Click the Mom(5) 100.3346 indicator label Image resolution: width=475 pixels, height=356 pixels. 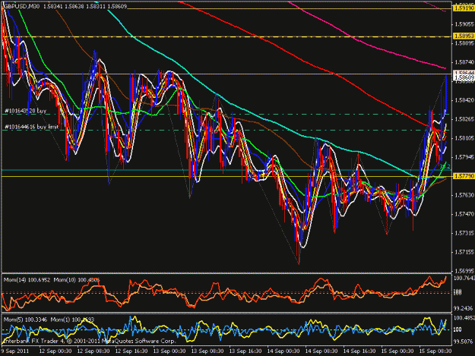pos(25,320)
